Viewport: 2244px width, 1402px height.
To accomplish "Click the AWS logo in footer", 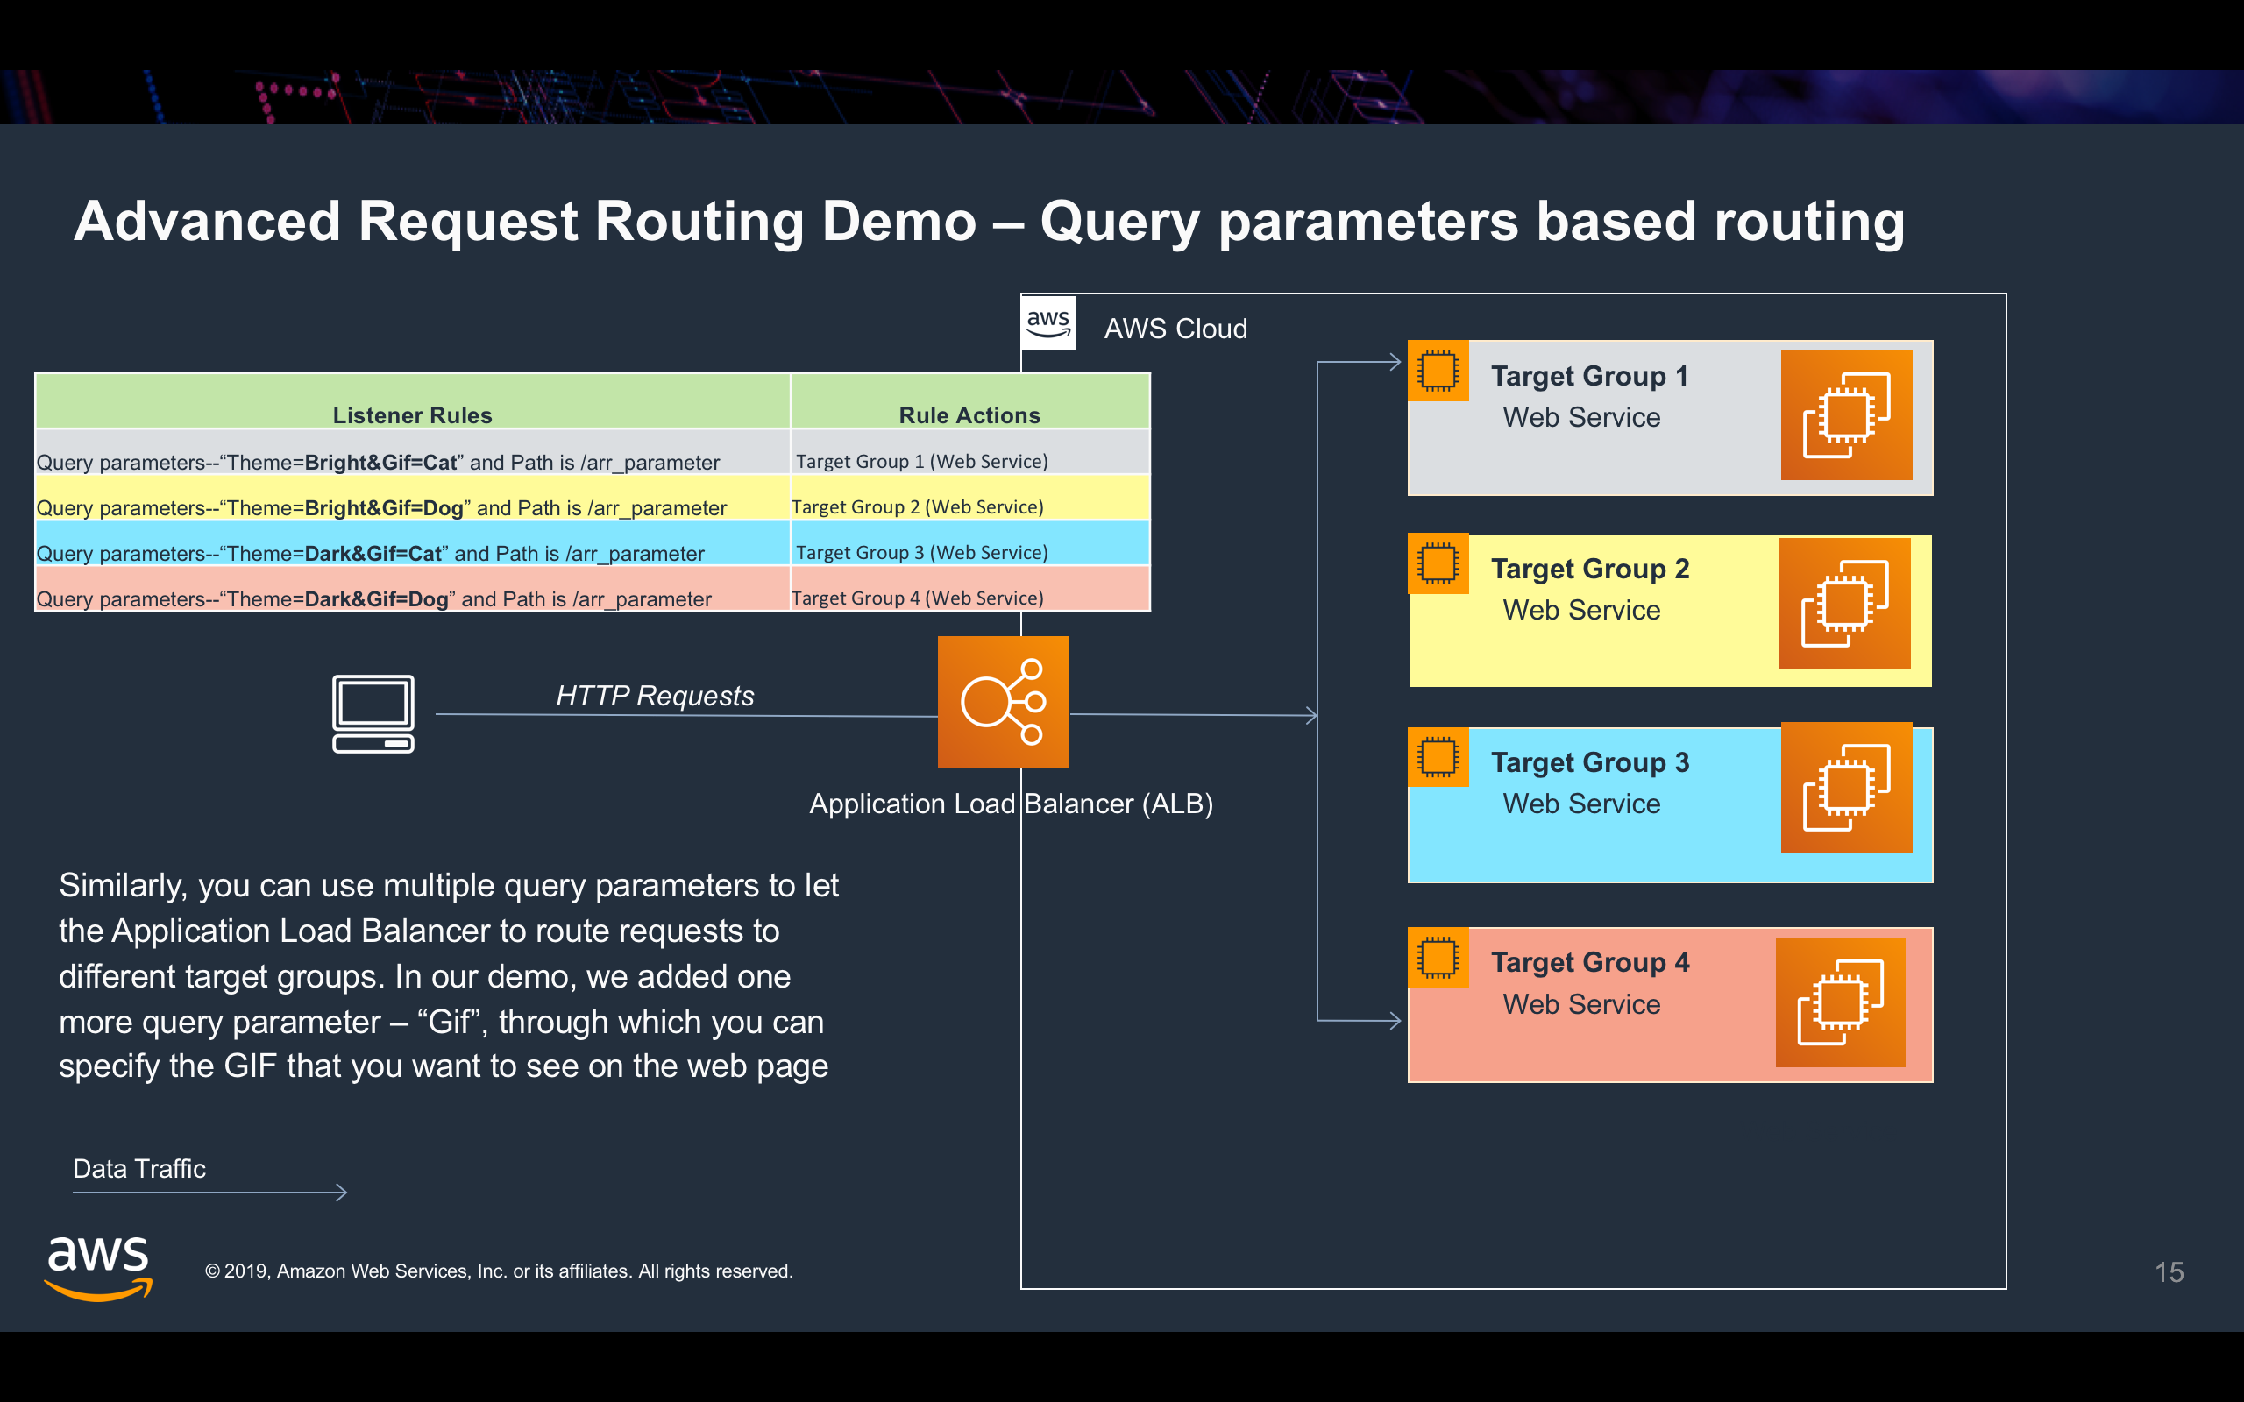I will 98,1268.
